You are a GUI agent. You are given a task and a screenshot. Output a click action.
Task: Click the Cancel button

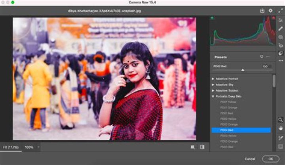(x=250, y=159)
